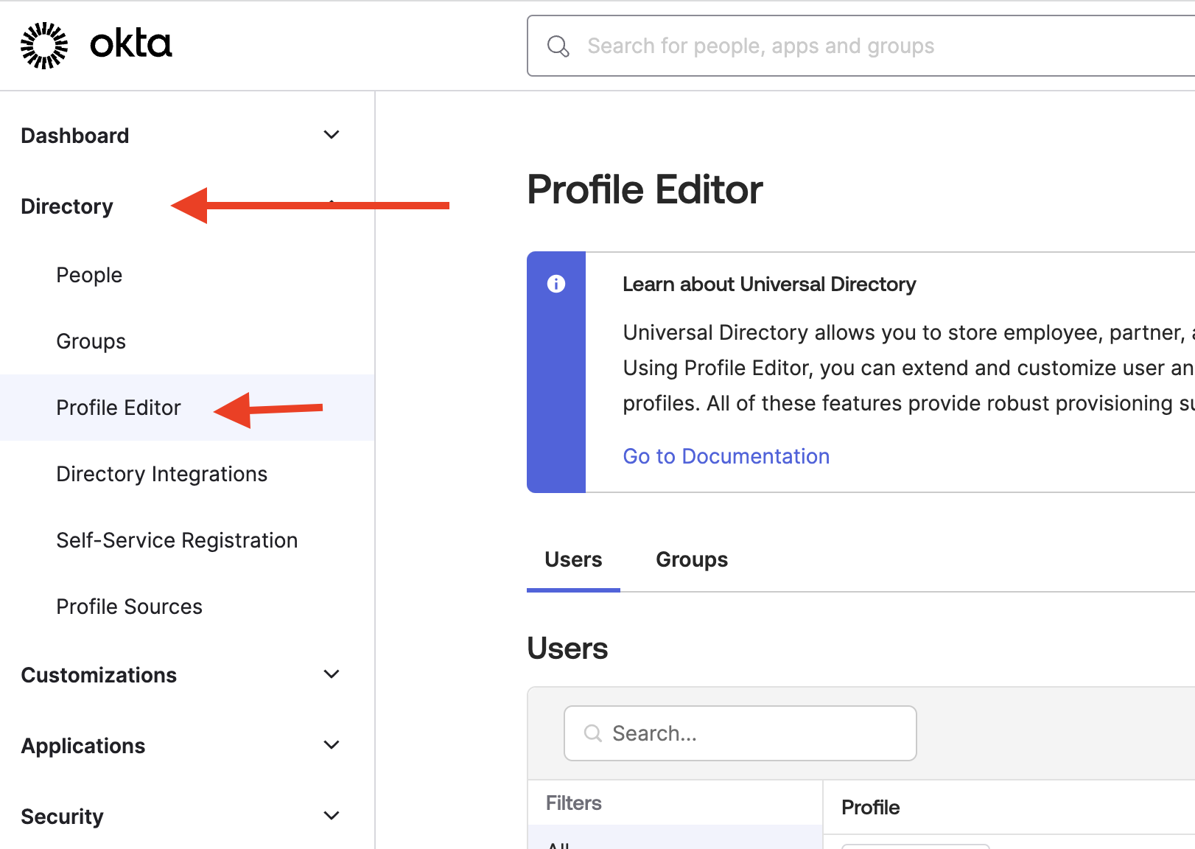Click the info icon on Universal Directory banner
The height and width of the screenshot is (849, 1195).
(556, 284)
